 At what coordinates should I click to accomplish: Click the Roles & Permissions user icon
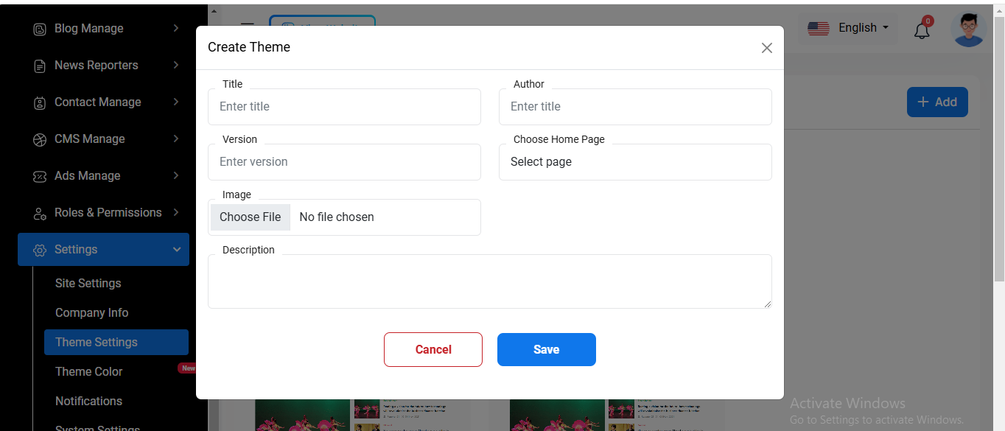40,213
